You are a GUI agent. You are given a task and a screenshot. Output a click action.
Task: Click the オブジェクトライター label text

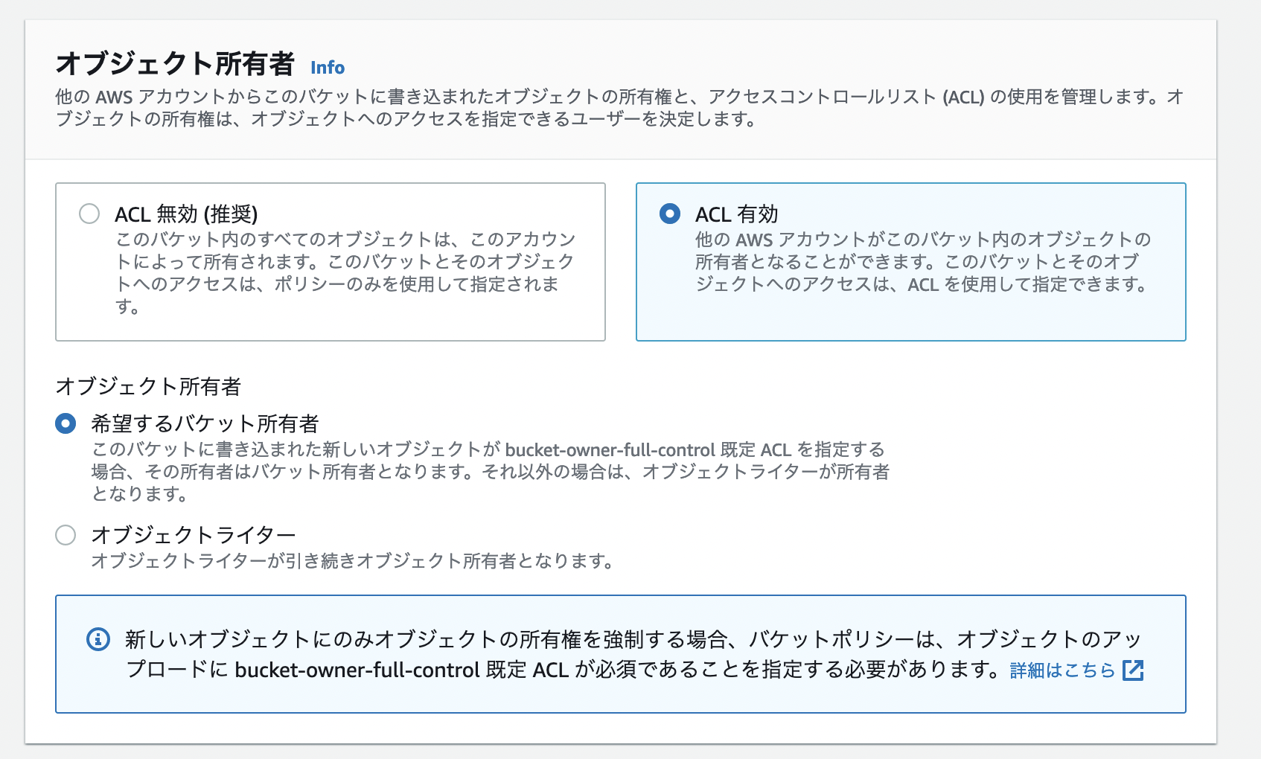[x=194, y=535]
